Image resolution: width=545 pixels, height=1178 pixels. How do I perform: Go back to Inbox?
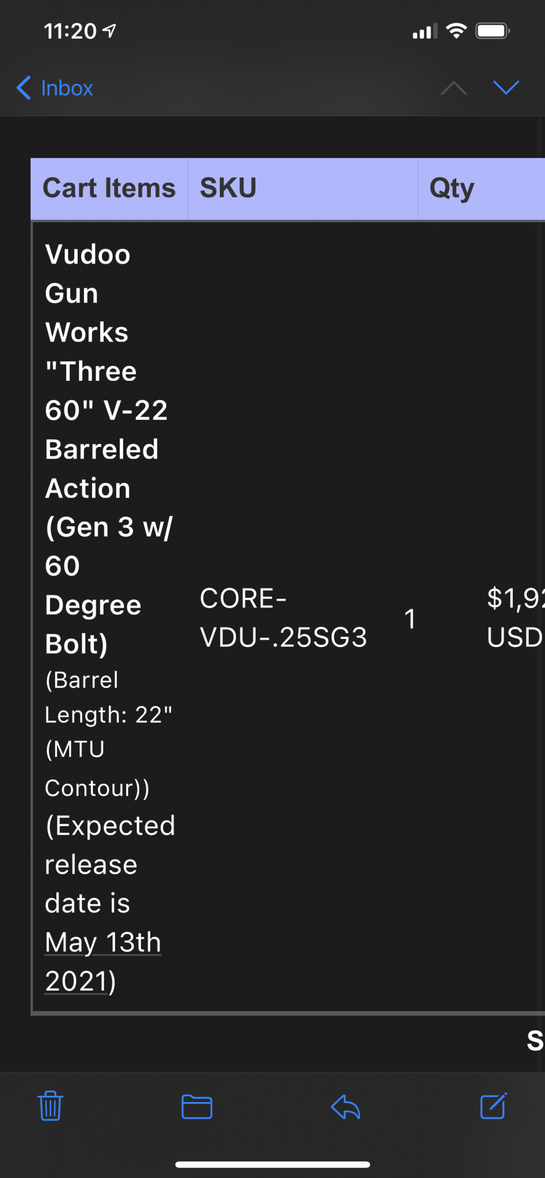coord(55,88)
